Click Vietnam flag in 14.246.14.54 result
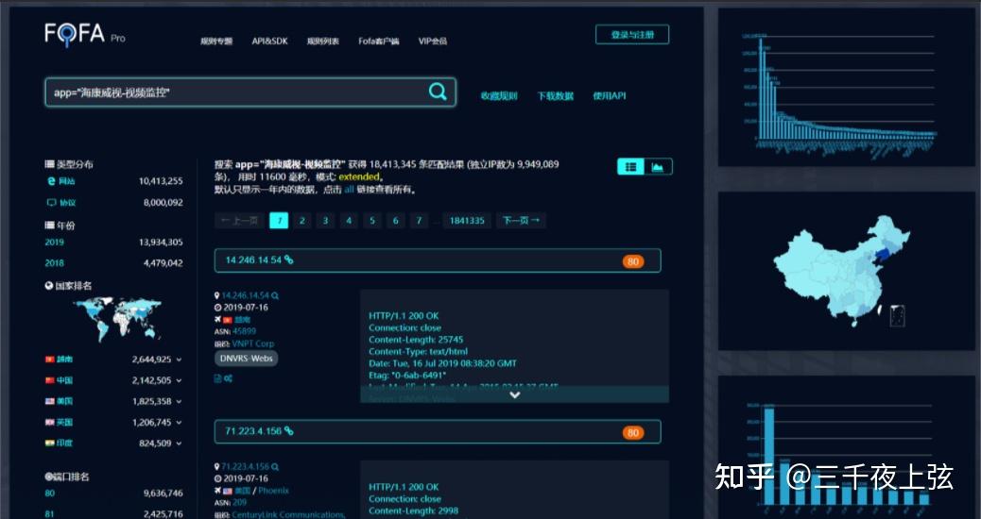Screen dimensions: 981x519 pyautogui.click(x=227, y=320)
